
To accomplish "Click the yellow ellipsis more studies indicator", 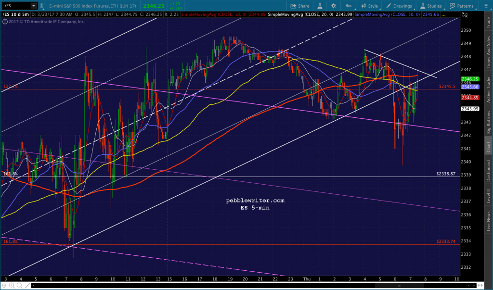I will [443, 14].
